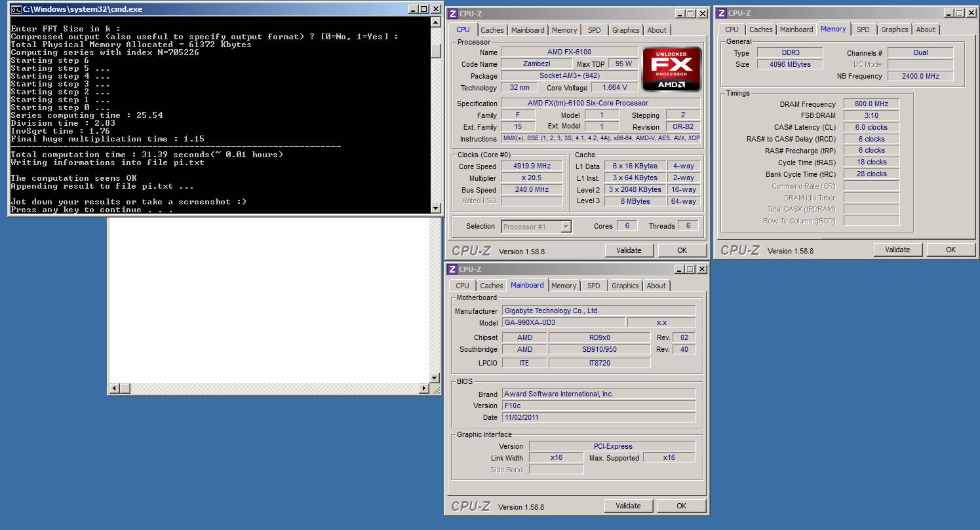This screenshot has height=530, width=980.
Task: Click the white window's scroll down arrow
Action: (434, 378)
